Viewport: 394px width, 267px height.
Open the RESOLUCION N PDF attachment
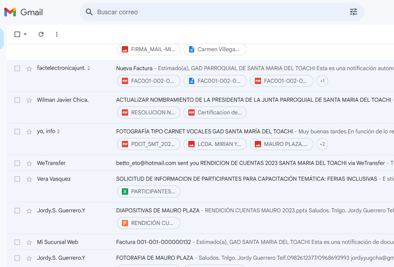[149, 112]
